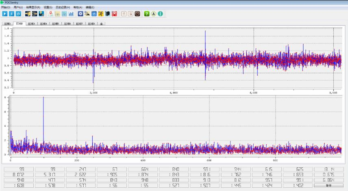Click the 暂停 button at bottom right

(x=329, y=185)
